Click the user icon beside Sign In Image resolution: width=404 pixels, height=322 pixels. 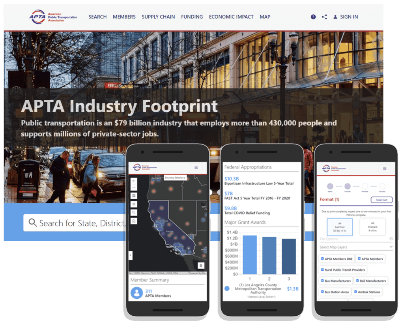335,17
